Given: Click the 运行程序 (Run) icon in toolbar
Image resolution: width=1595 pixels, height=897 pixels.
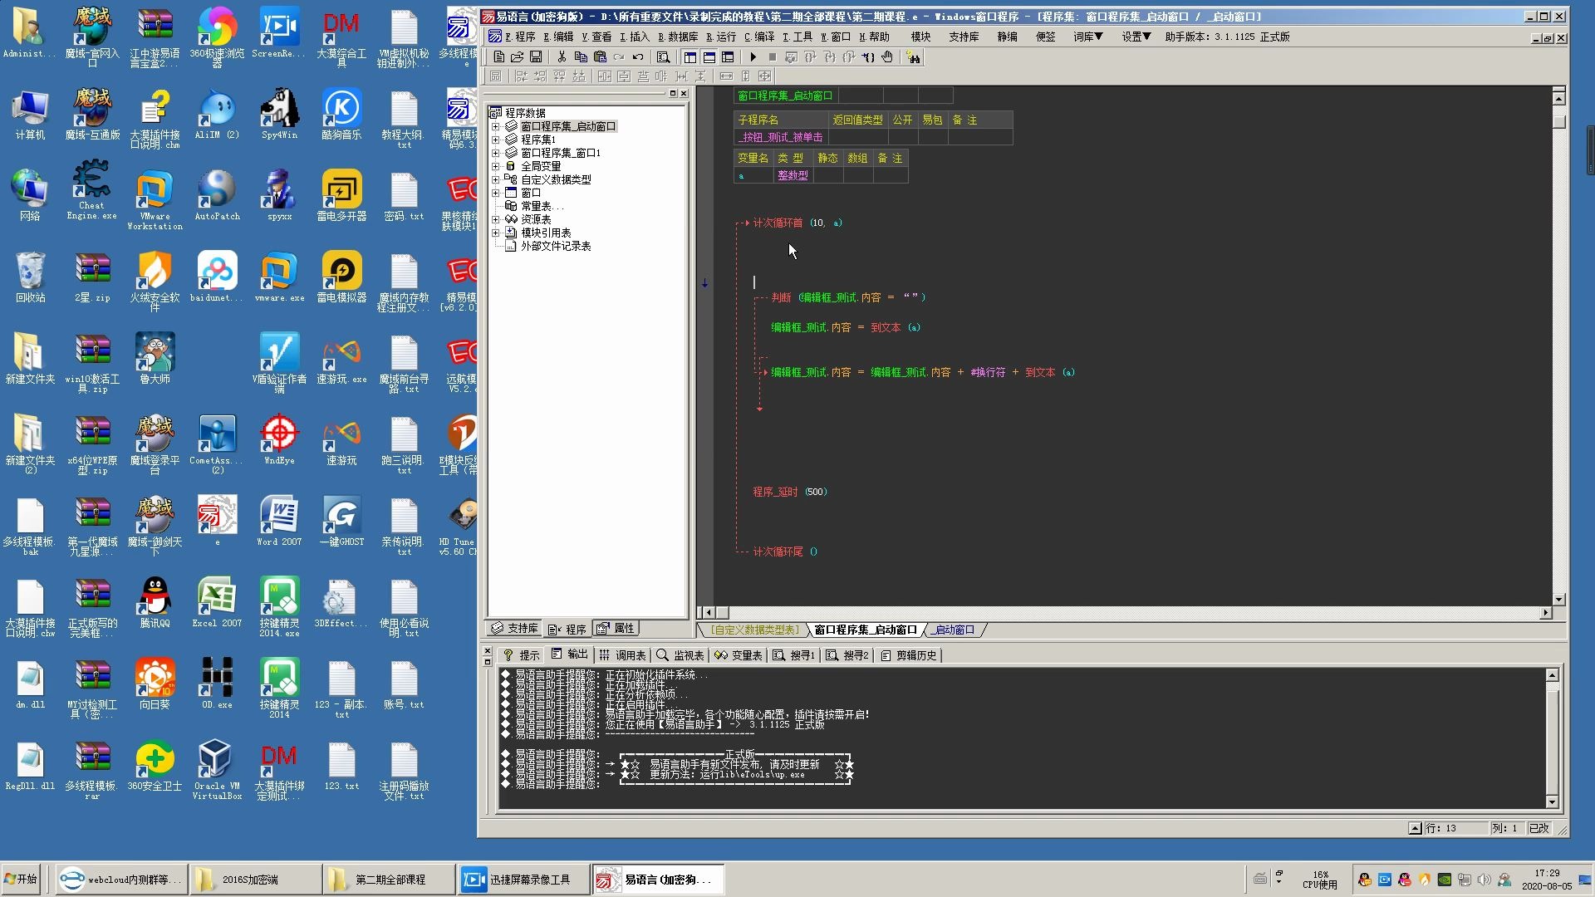Looking at the screenshot, I should tap(753, 57).
